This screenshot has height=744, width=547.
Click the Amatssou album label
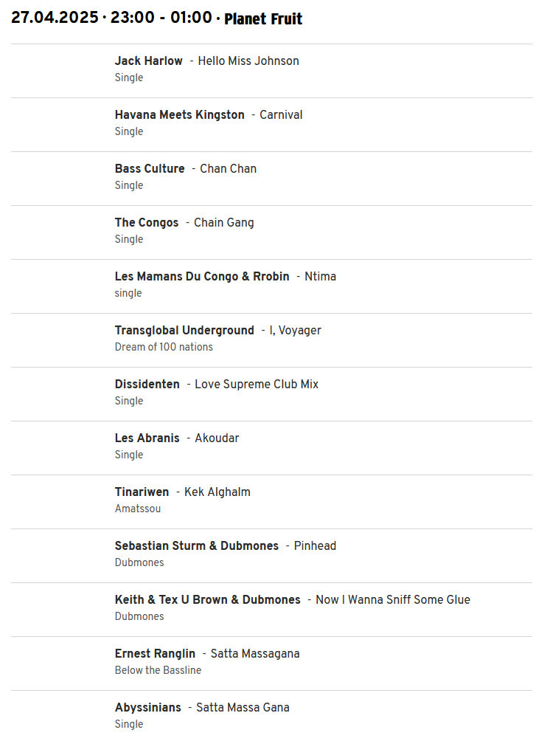(137, 509)
